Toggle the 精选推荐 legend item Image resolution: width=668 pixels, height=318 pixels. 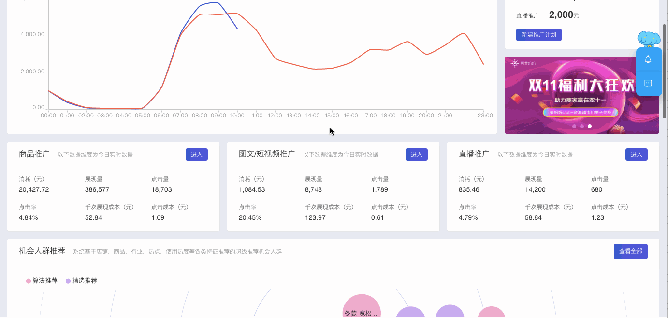click(x=81, y=281)
